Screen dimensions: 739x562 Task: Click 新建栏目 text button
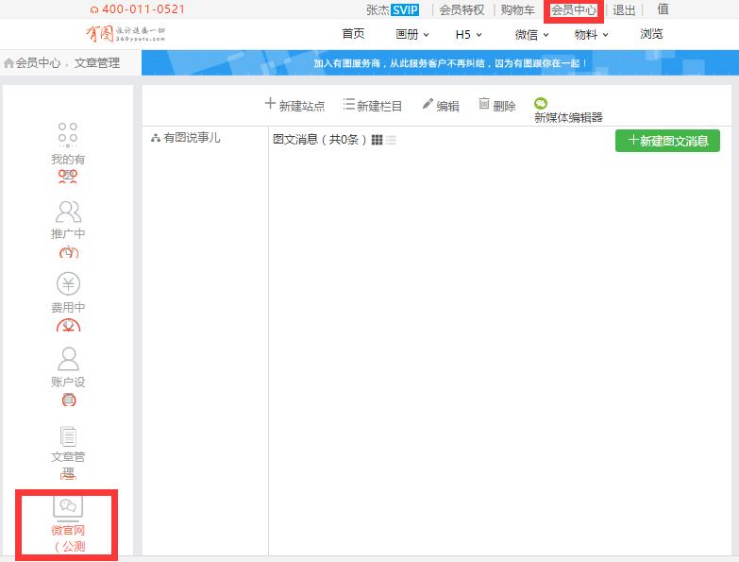[379, 106]
